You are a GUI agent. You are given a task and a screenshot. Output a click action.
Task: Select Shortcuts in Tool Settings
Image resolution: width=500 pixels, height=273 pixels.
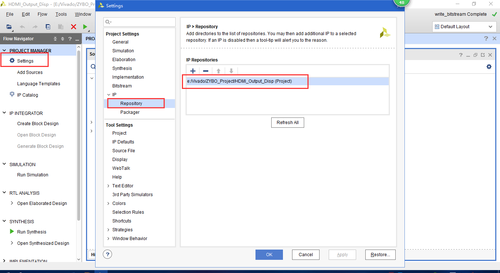coord(122,221)
